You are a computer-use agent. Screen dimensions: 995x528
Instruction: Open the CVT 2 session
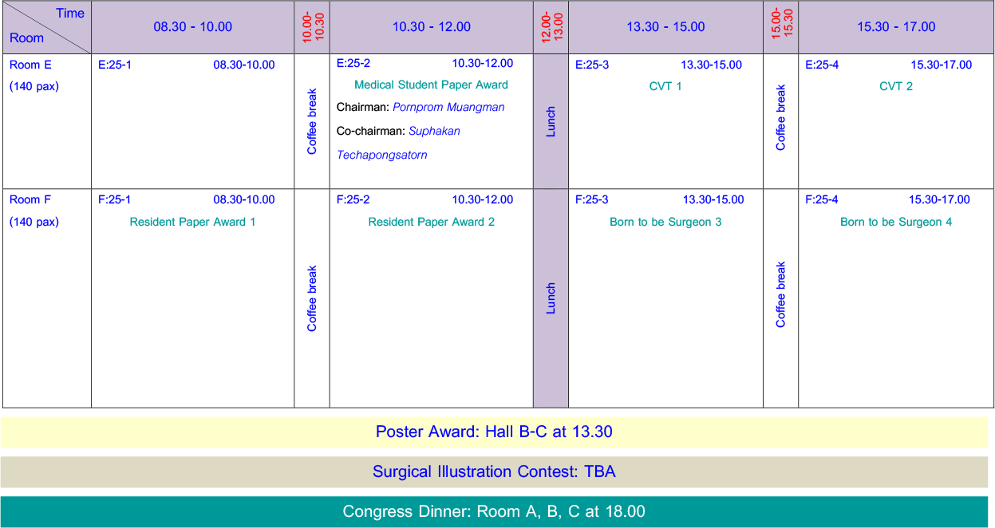(x=895, y=86)
